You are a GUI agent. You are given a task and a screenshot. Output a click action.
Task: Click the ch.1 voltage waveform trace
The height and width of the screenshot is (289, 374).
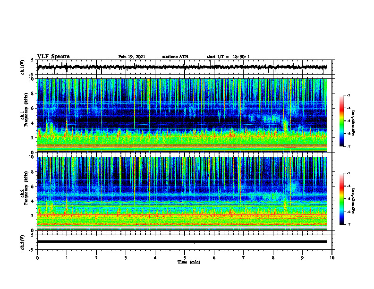pyautogui.click(x=182, y=67)
